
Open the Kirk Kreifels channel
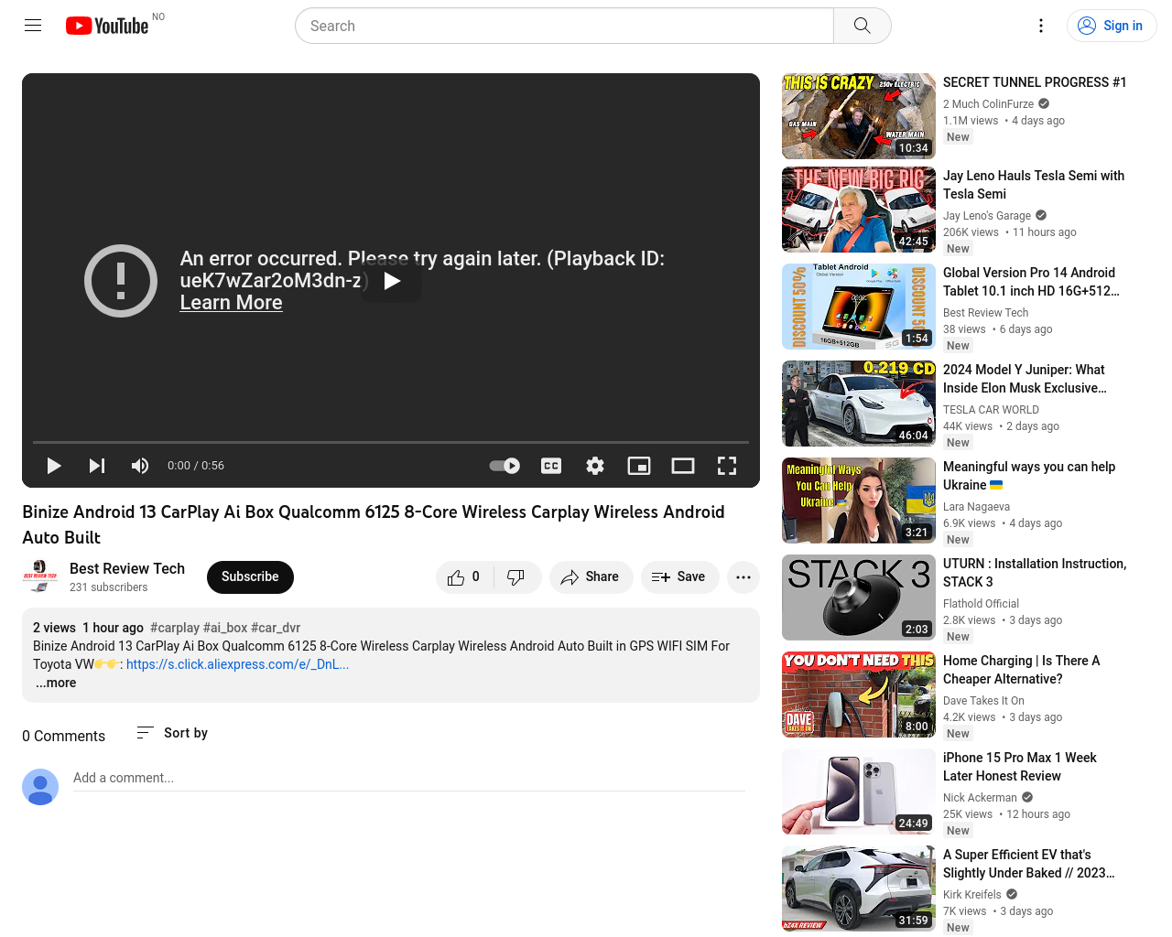(x=972, y=895)
